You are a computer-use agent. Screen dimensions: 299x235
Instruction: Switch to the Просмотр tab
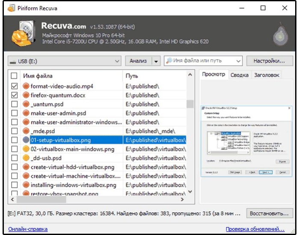213,74
